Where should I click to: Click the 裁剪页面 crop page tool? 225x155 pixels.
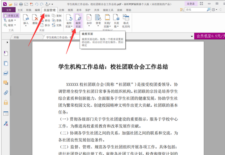click(78, 21)
